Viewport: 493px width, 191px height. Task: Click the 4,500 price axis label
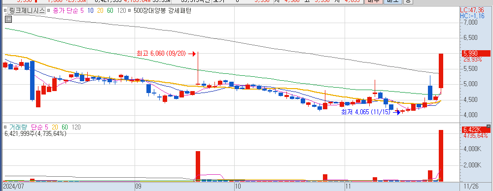470,99
